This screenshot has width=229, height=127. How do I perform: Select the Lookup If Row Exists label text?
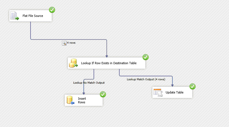pyautogui.click(x=109, y=63)
